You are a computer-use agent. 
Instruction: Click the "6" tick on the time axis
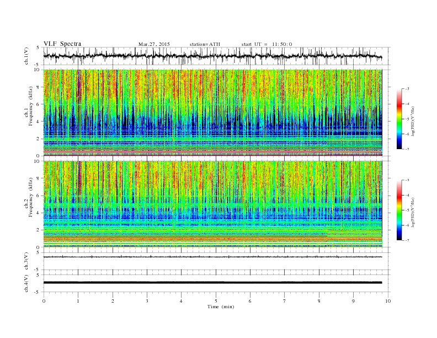pos(250,301)
